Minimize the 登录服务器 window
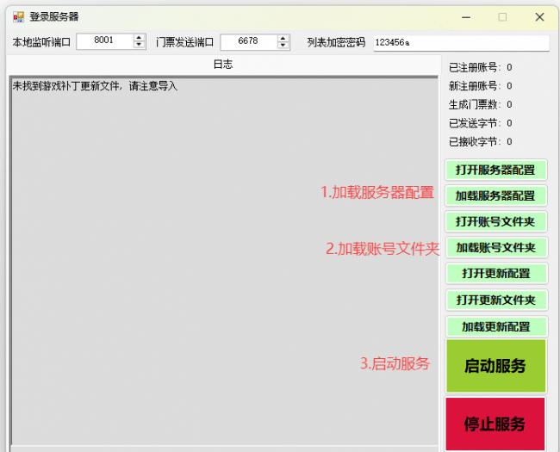The height and width of the screenshot is (452, 560). click(x=464, y=16)
